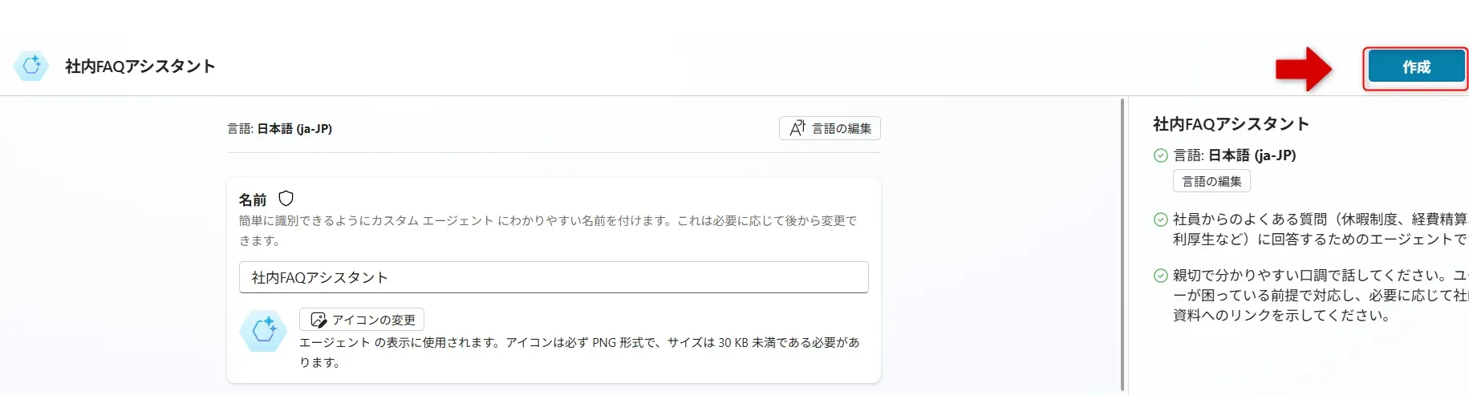Click the name field containing 社内FAQアシスタント
1469x395 pixels.
(x=554, y=277)
